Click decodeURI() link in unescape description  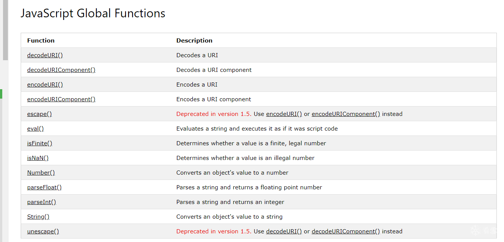[x=284, y=231]
